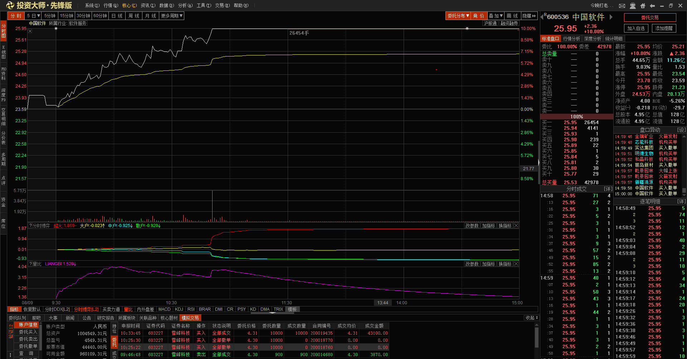Go to next stock with right arrow
This screenshot has width=687, height=359.
(611, 17)
